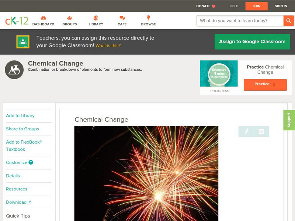
Task: Open the Cafe chat bubbles icon
Action: point(122,18)
